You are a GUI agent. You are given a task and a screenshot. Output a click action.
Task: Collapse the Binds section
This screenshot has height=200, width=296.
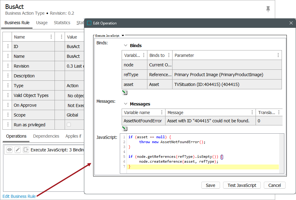point(125,46)
